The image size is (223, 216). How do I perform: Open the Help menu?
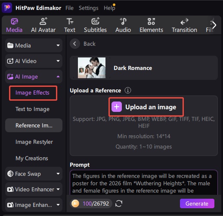[x=109, y=8]
